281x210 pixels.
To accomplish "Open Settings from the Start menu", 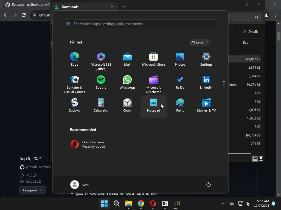I will coord(206,60).
